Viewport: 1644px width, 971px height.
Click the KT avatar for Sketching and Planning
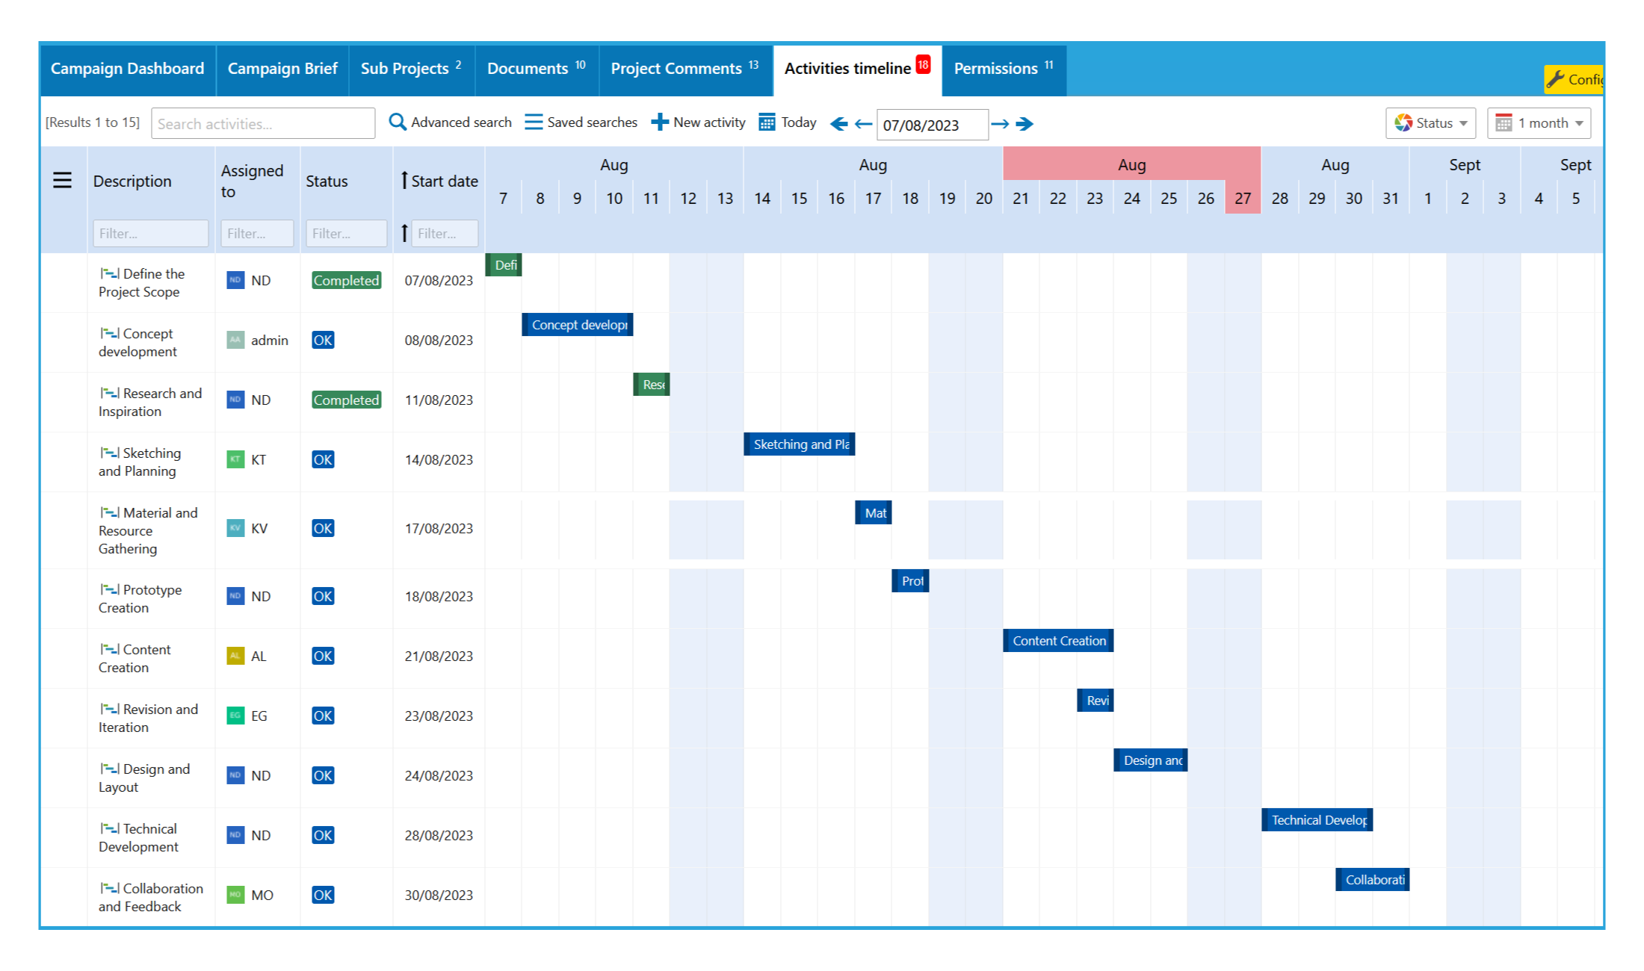pos(235,459)
